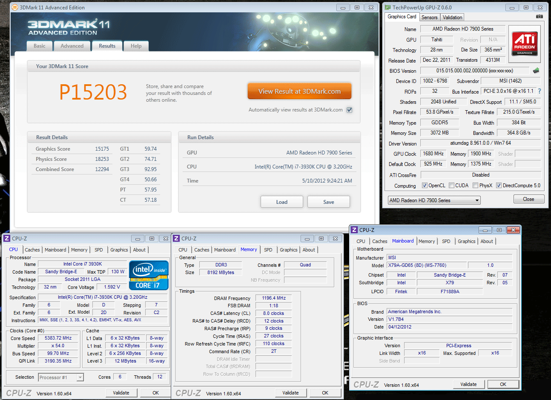Click Validate in CPU-Z Memory window

(290, 393)
